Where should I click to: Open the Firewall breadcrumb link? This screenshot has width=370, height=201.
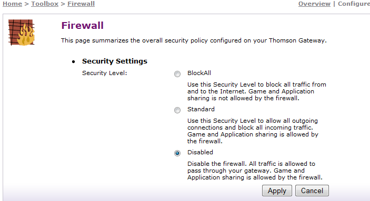81,4
